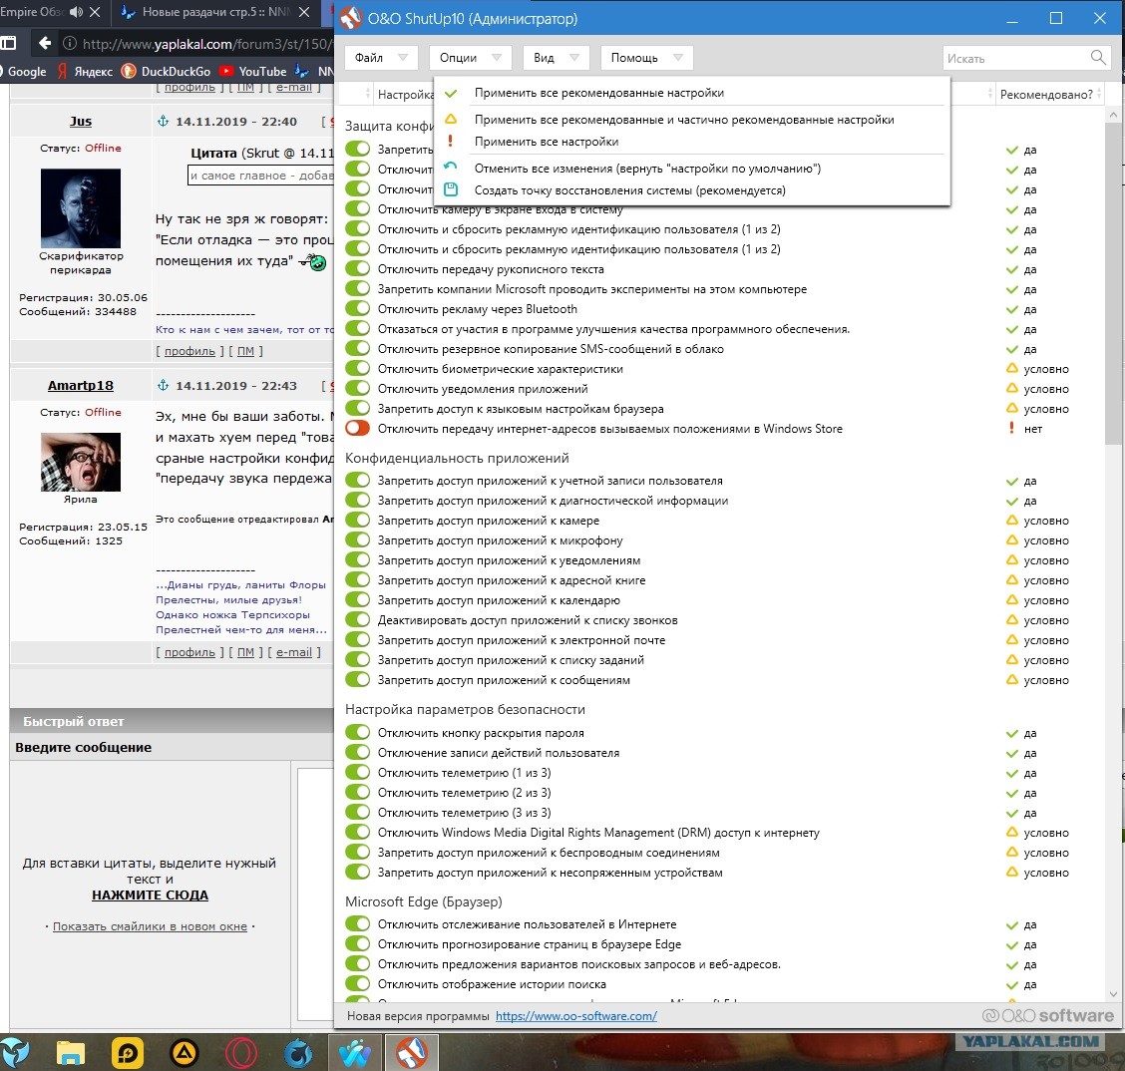This screenshot has height=1071, width=1125.
Task: Open Amartp18's user name link
Action: (81, 385)
